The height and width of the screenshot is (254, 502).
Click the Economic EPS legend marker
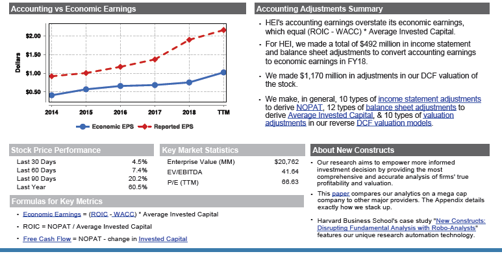(82, 126)
